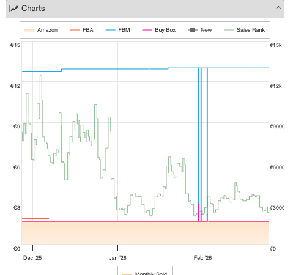Click the short orange FBA line segment
The width and height of the screenshot is (290, 275).
click(35, 218)
